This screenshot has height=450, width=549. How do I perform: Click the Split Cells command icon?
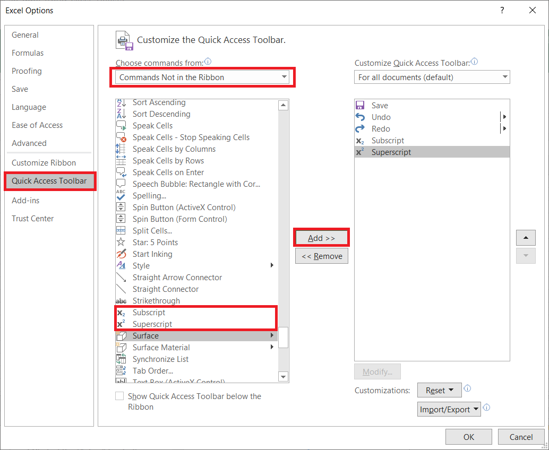(121, 231)
